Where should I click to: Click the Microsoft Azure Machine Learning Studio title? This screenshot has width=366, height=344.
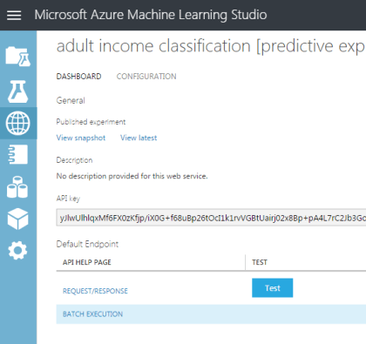(x=151, y=15)
